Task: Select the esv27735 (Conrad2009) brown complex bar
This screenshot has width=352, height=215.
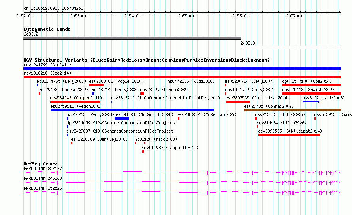Action: [x=293, y=110]
